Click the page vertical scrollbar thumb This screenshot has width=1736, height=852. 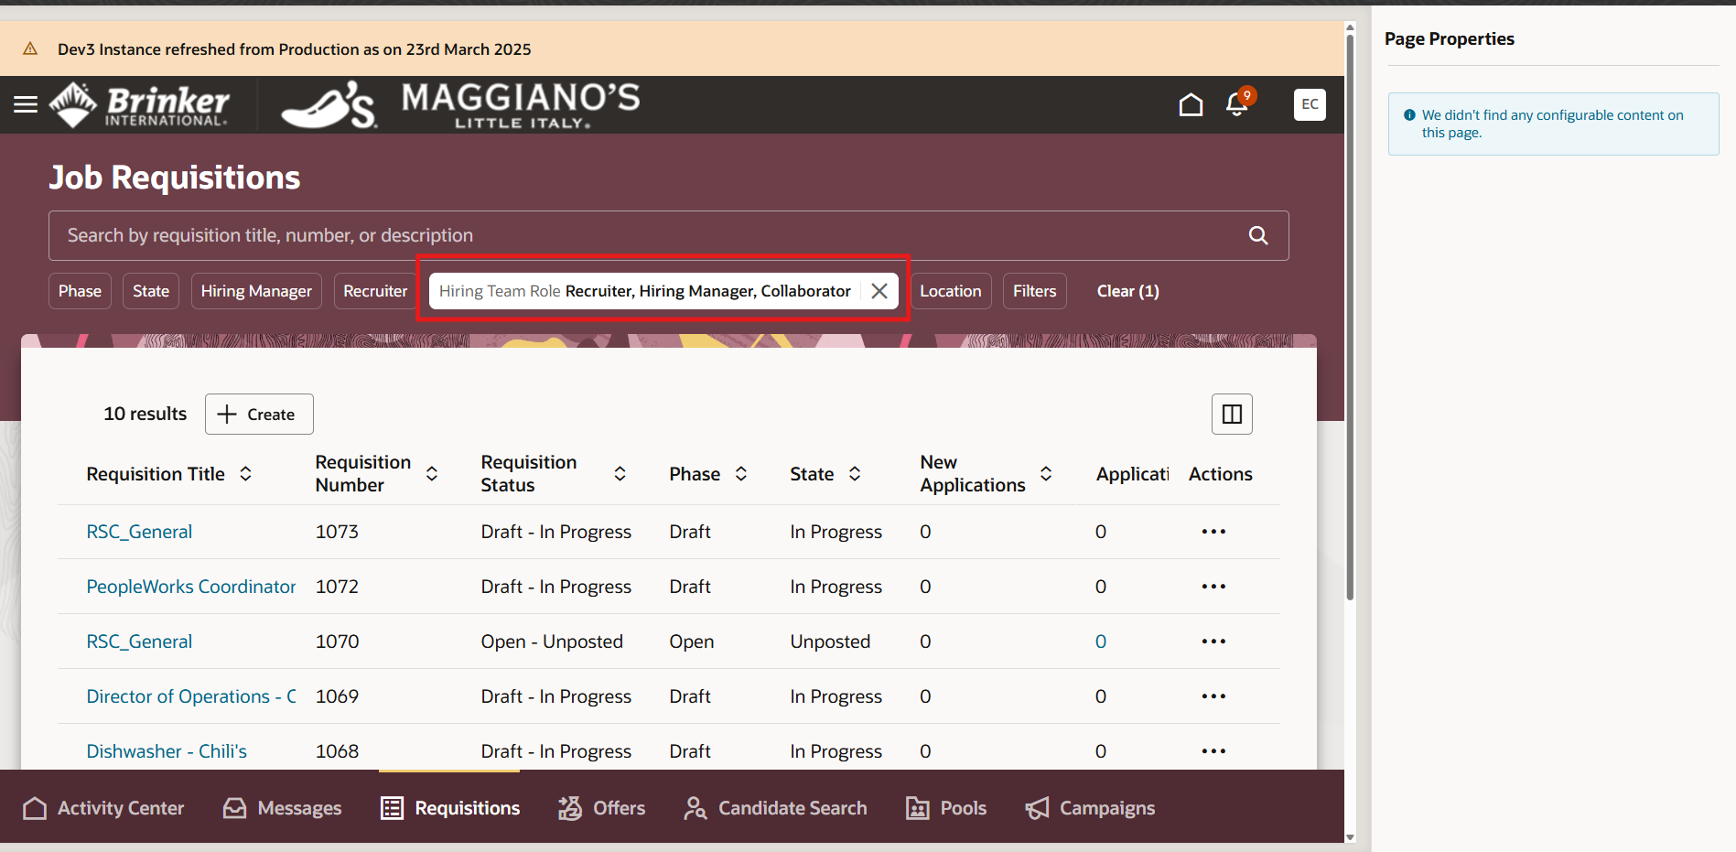point(1350,316)
